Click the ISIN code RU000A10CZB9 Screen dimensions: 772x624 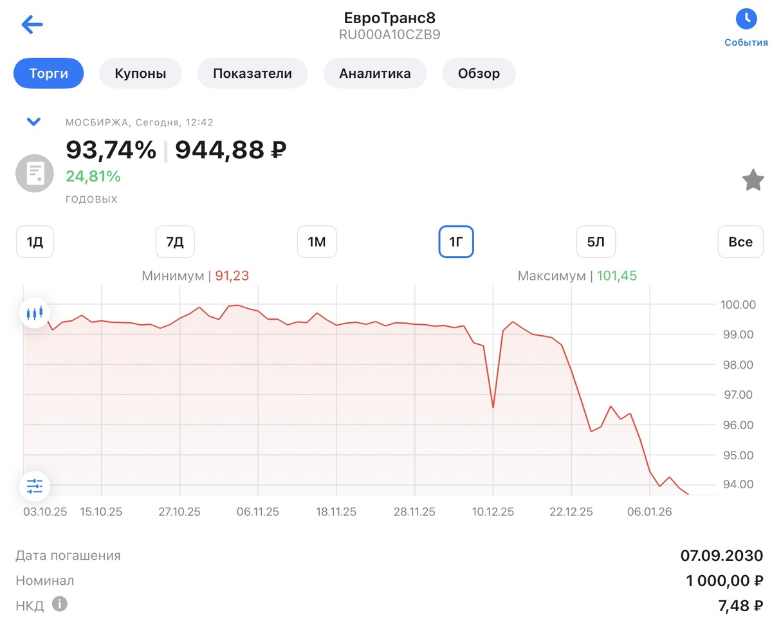click(389, 35)
